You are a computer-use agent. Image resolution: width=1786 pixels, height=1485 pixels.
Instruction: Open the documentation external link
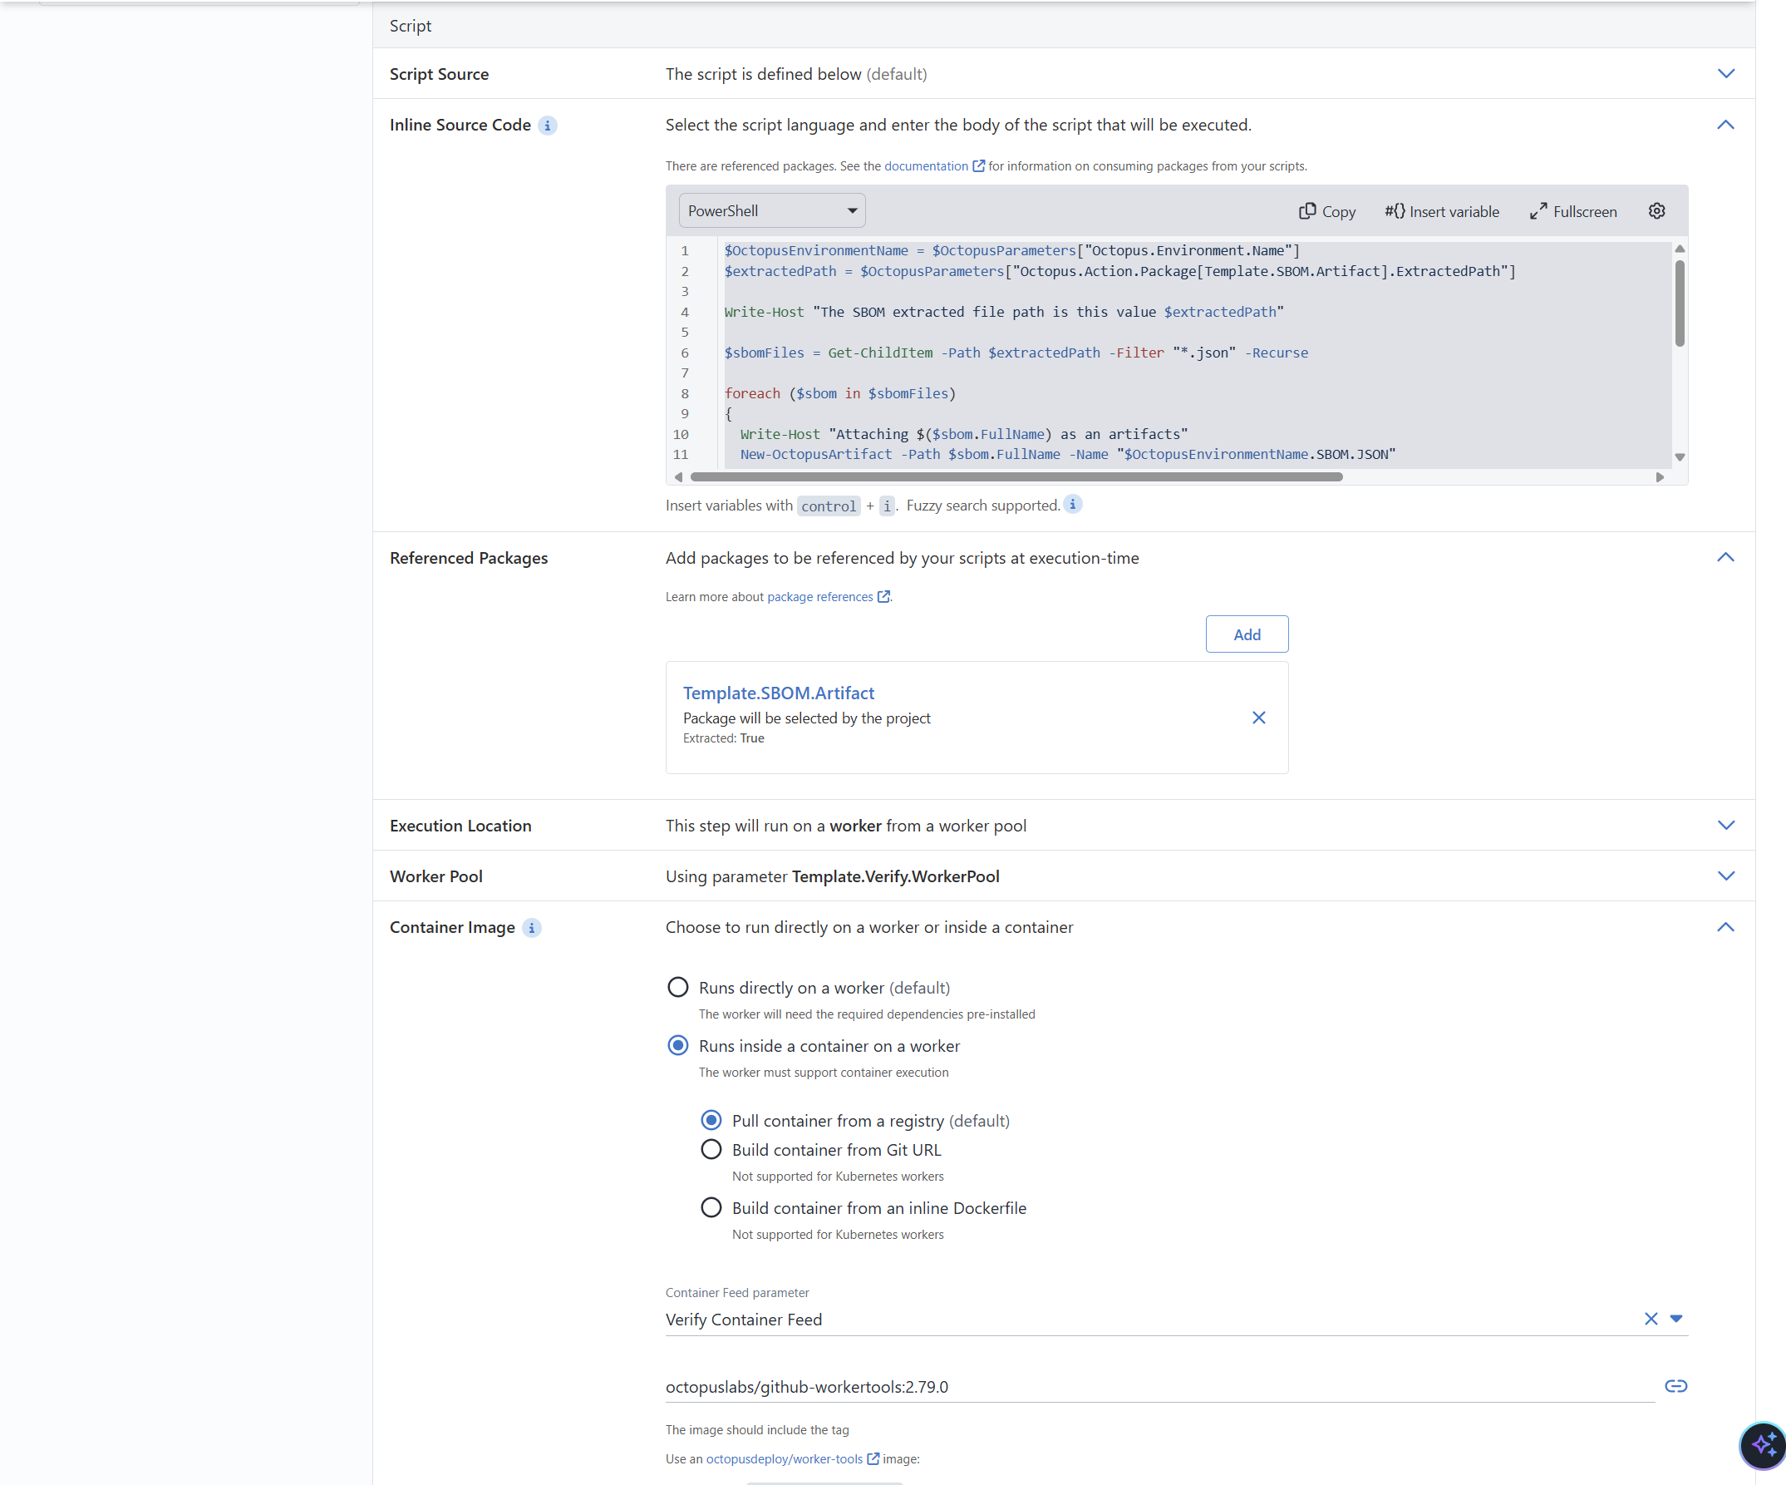click(x=925, y=166)
